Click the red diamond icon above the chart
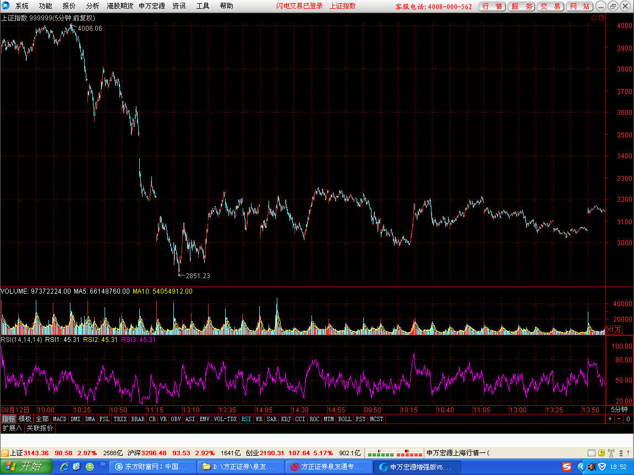 594,18
